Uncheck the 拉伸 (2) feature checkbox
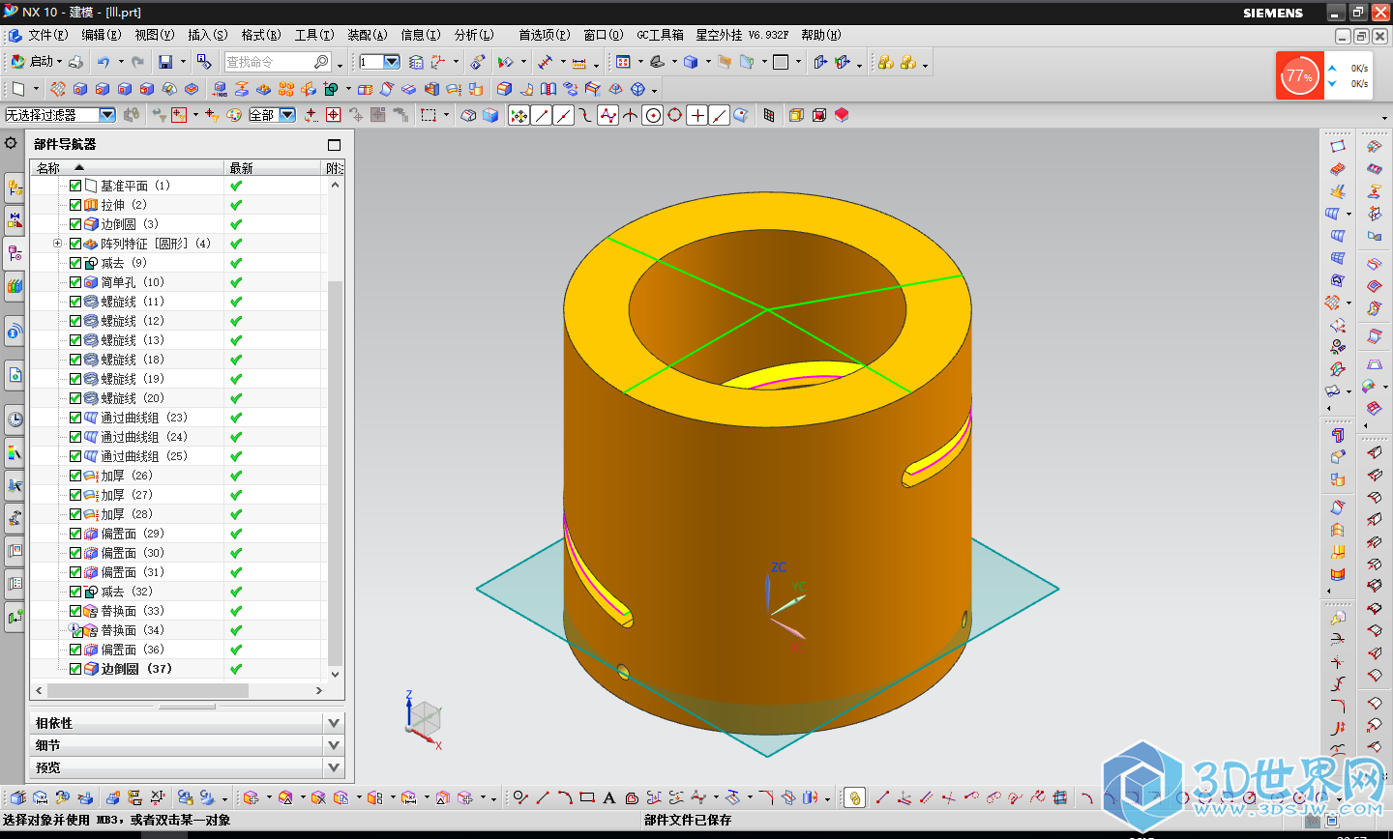 coord(75,205)
